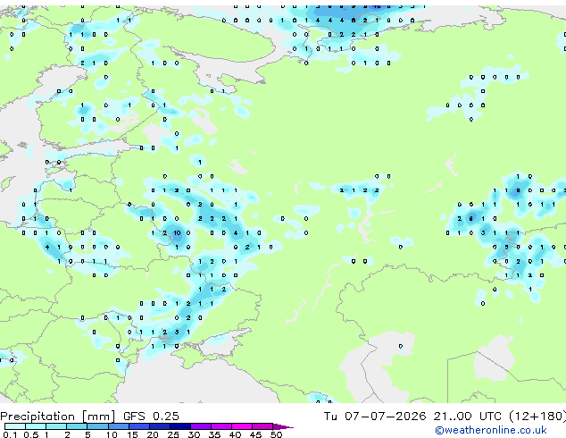Click the '0.1' legend scale label
Screen dimensions: 566x438
[10, 434]
